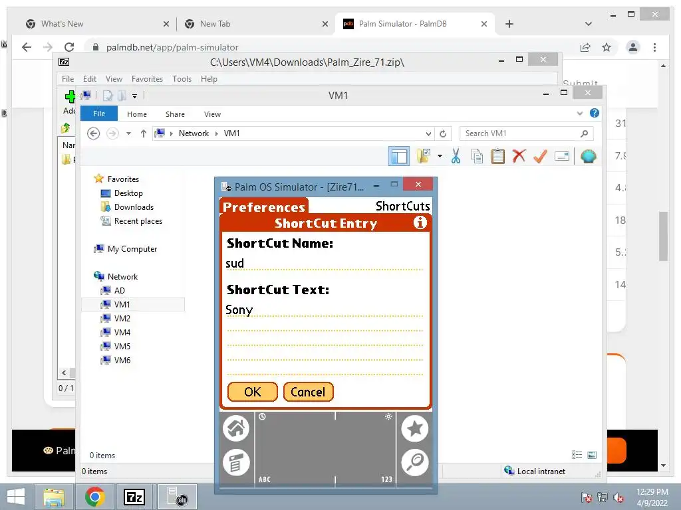Screen dimensions: 681x510
Task: Expand the address bar history dropdown
Action: coord(428,133)
